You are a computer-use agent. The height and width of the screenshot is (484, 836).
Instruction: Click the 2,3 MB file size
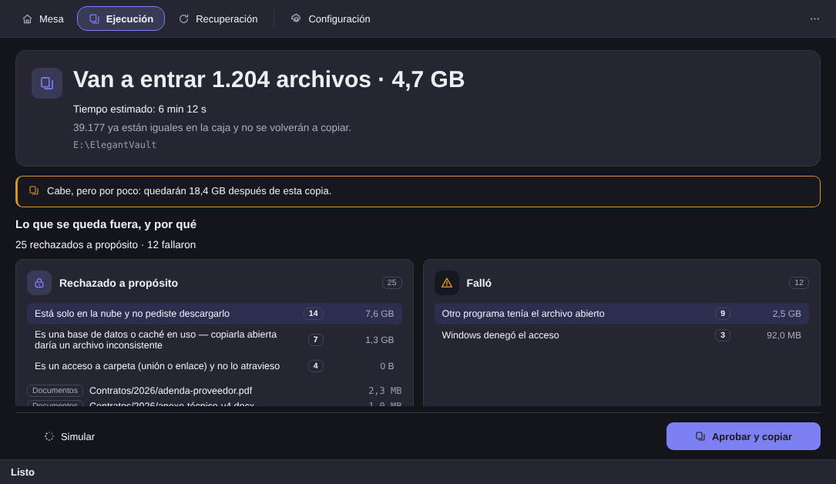tap(385, 391)
